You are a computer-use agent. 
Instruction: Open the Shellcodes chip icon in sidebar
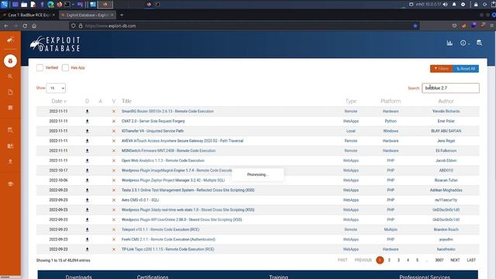[x=10, y=108]
